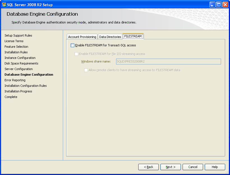Viewport: 230px width, 175px height.
Task: Click the Windows share name field
Action: tap(168, 61)
